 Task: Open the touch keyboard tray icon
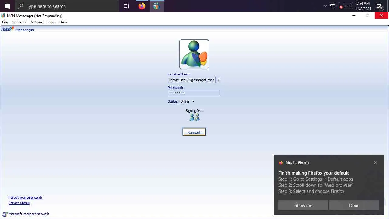(x=348, y=6)
